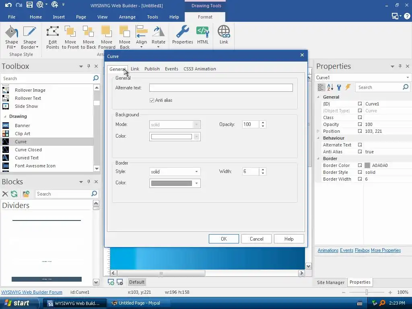
Task: Click the delete X icon in Blocks
Action: click(5, 194)
